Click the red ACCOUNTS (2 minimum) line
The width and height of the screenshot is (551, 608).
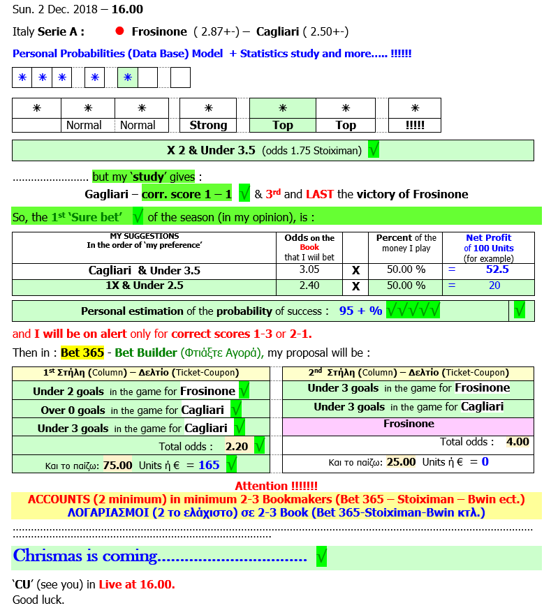click(x=277, y=499)
